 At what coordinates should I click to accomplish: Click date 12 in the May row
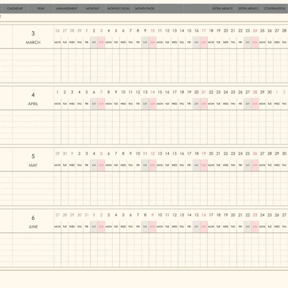coord(152,154)
